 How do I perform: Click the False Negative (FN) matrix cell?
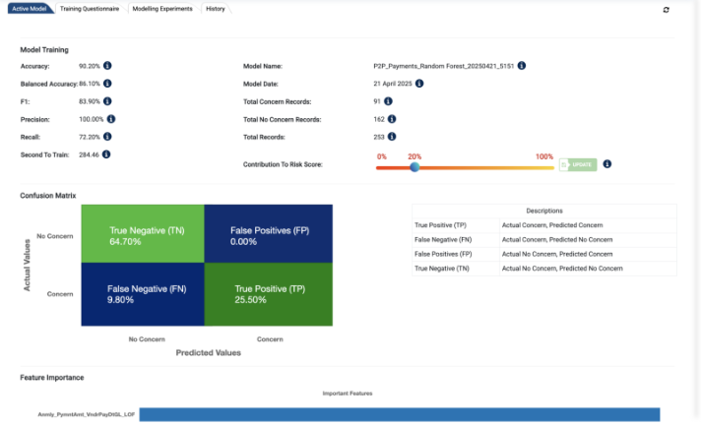click(x=143, y=294)
